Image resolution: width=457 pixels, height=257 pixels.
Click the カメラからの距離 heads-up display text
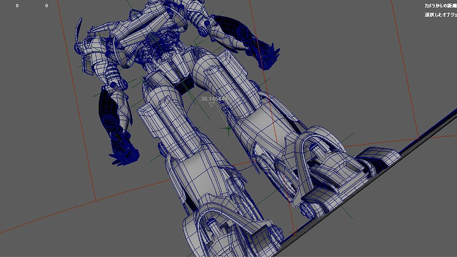coord(440,5)
